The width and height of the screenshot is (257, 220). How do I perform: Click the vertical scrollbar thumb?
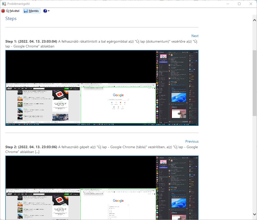click(254, 83)
